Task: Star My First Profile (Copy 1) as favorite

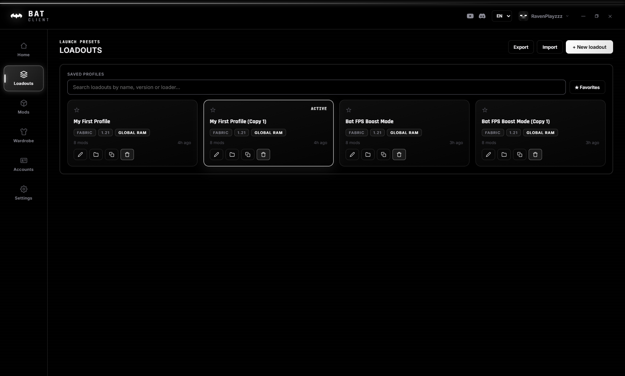Action: (213, 110)
